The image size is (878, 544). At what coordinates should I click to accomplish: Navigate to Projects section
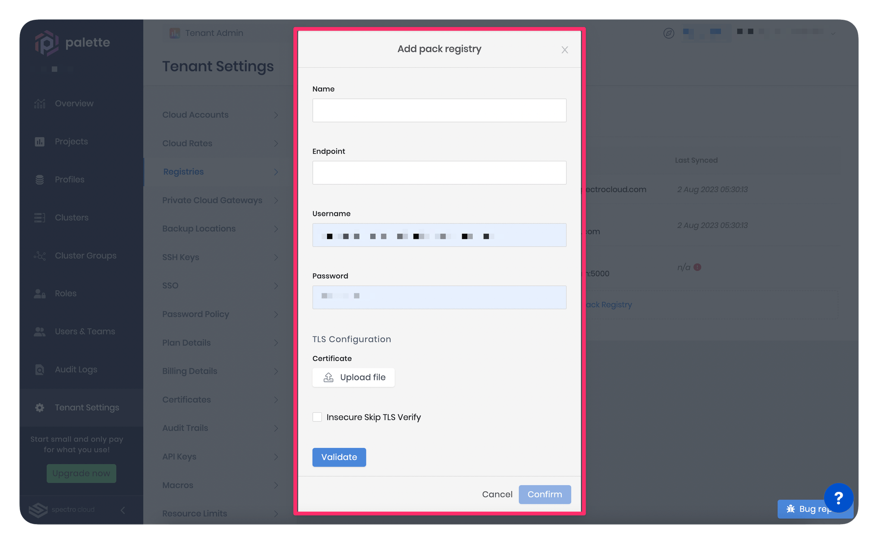pyautogui.click(x=72, y=141)
